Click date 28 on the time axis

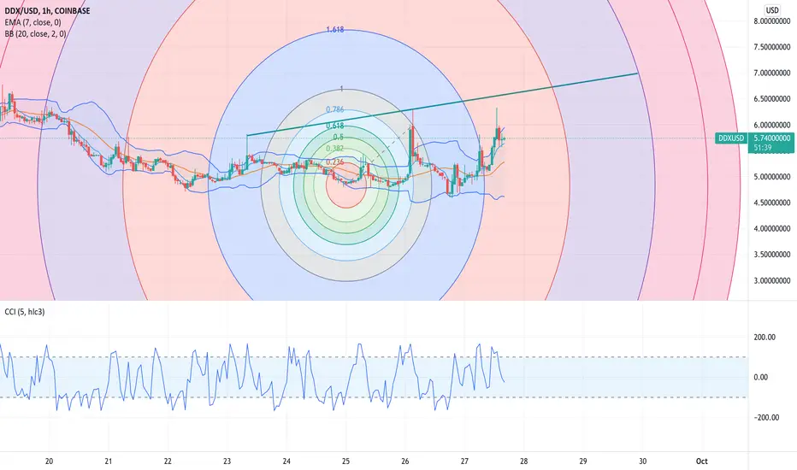coord(524,461)
